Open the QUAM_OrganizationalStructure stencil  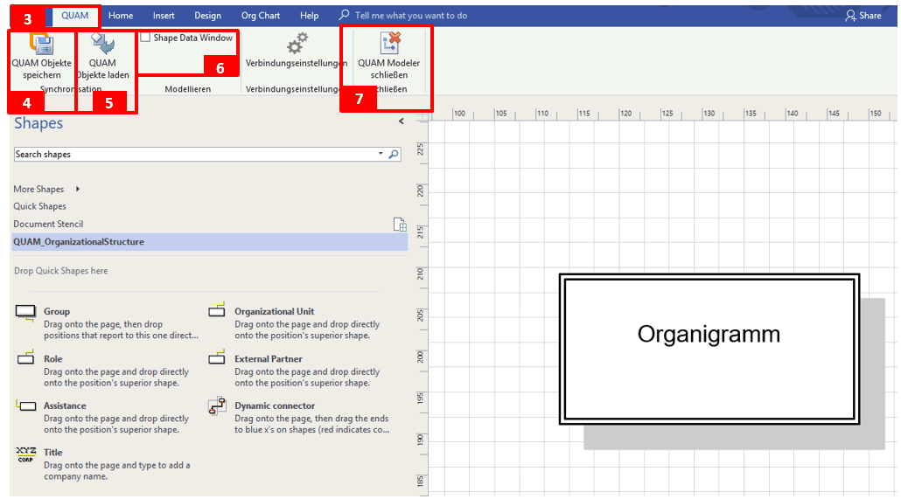point(79,242)
